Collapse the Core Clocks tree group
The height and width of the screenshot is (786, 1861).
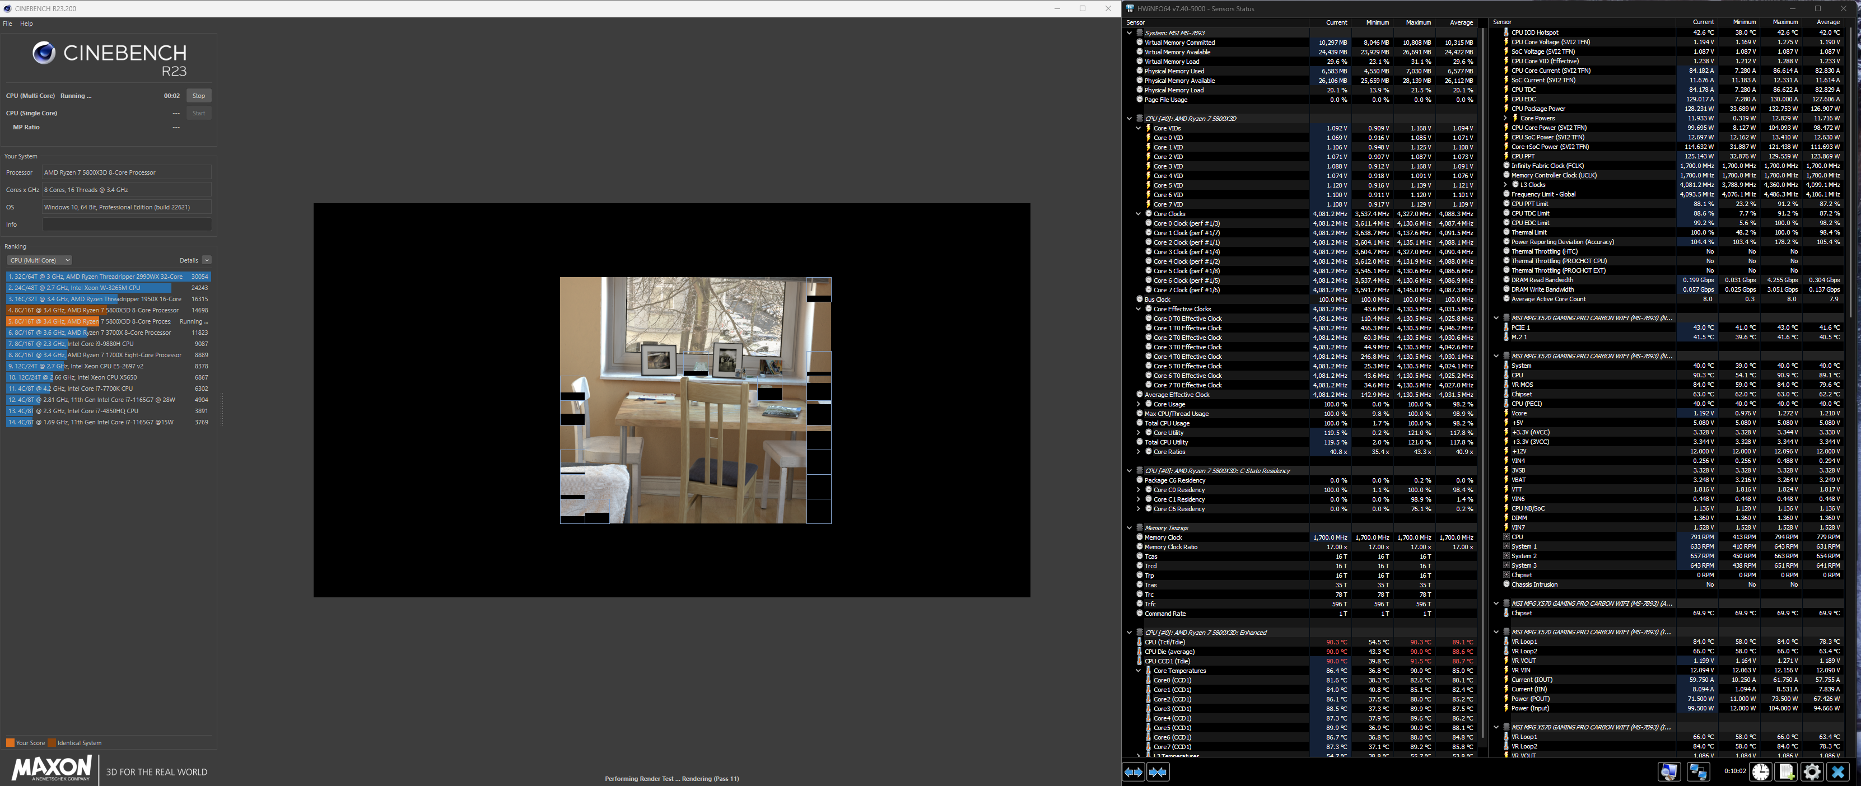1139,214
